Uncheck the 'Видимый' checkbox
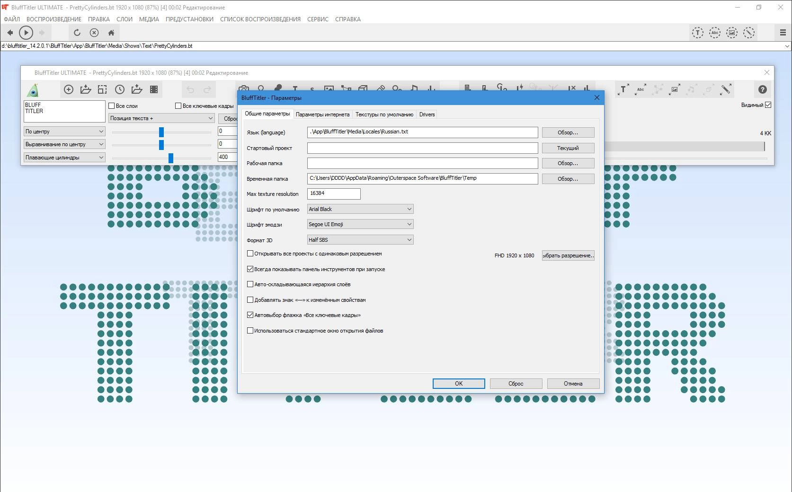This screenshot has width=792, height=492. 768,105
